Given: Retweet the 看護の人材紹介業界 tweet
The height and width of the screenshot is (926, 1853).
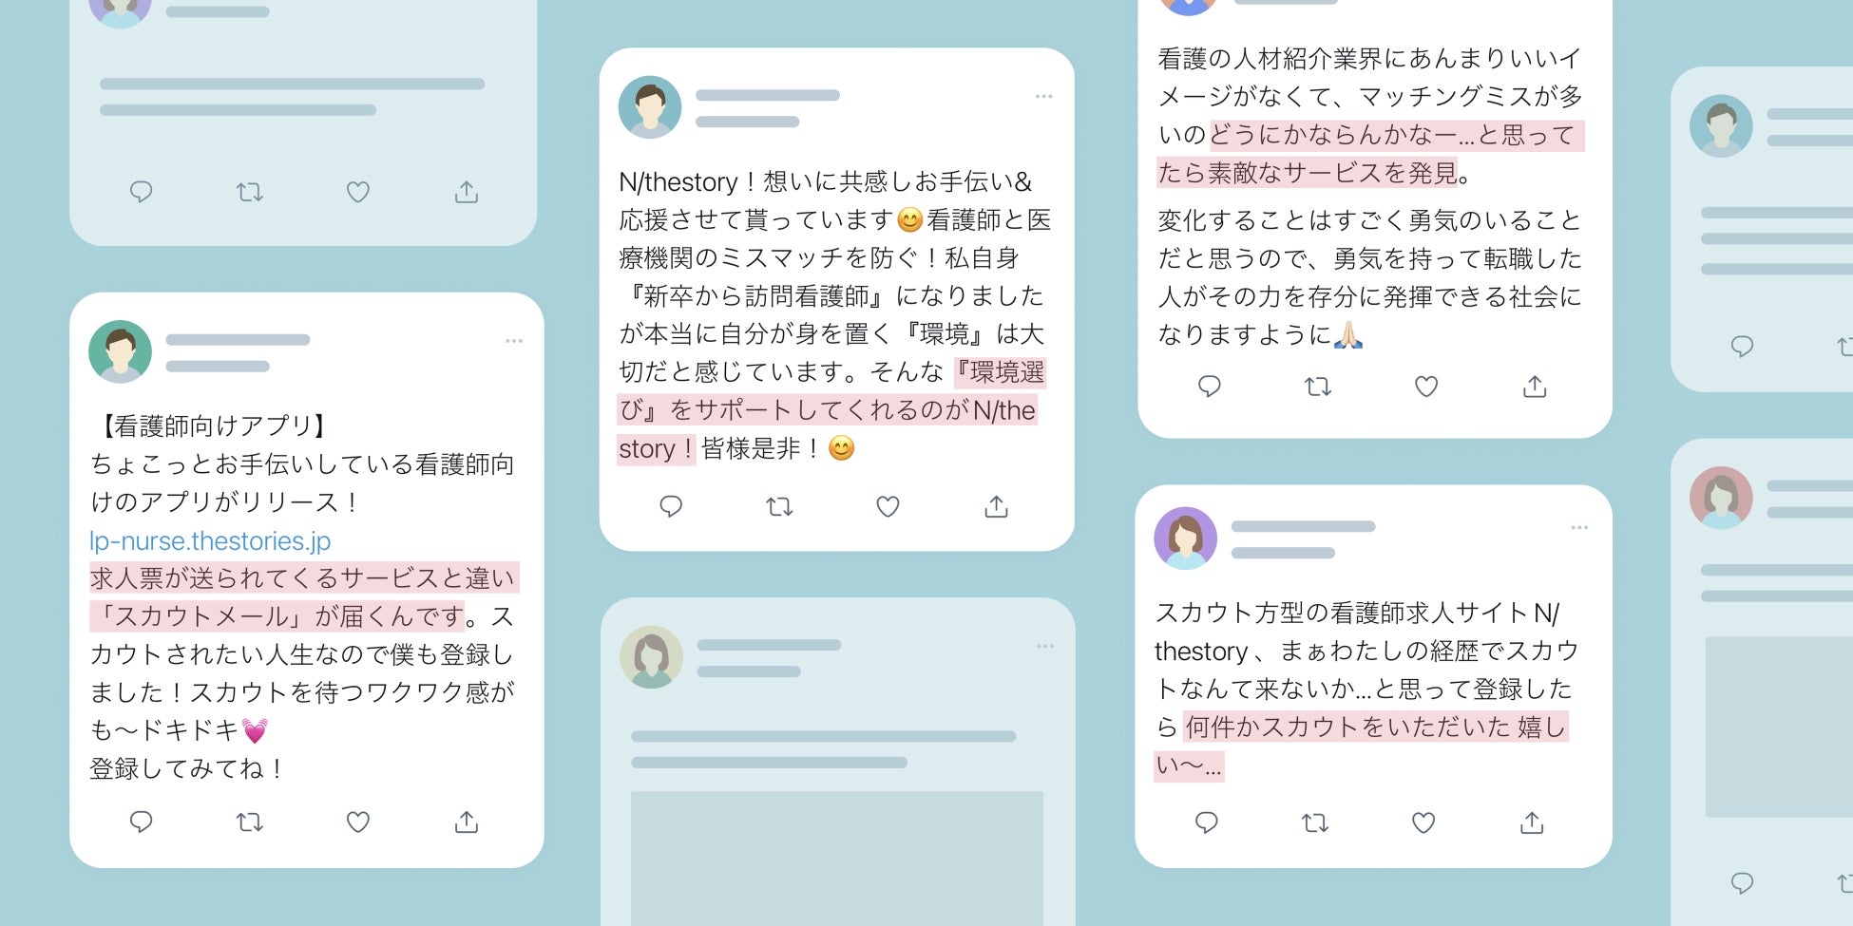Looking at the screenshot, I should pyautogui.click(x=1318, y=387).
